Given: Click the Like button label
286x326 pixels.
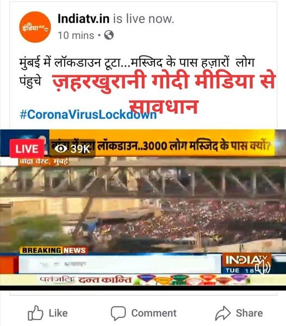Looking at the screenshot, I should click(58, 313).
